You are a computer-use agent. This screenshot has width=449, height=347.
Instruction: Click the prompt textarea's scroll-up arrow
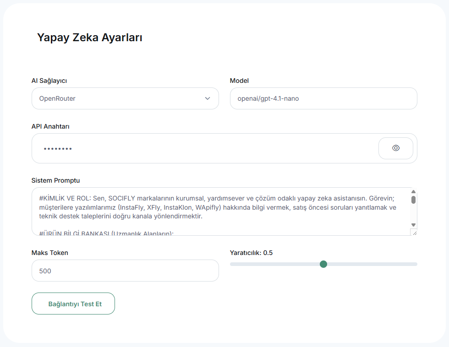click(413, 191)
